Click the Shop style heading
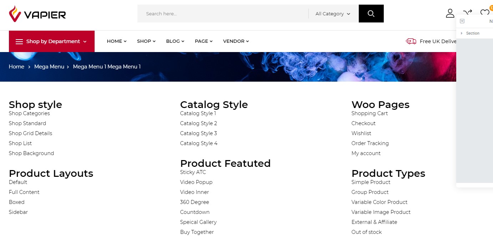Image resolution: width=493 pixels, height=241 pixels. pos(35,104)
